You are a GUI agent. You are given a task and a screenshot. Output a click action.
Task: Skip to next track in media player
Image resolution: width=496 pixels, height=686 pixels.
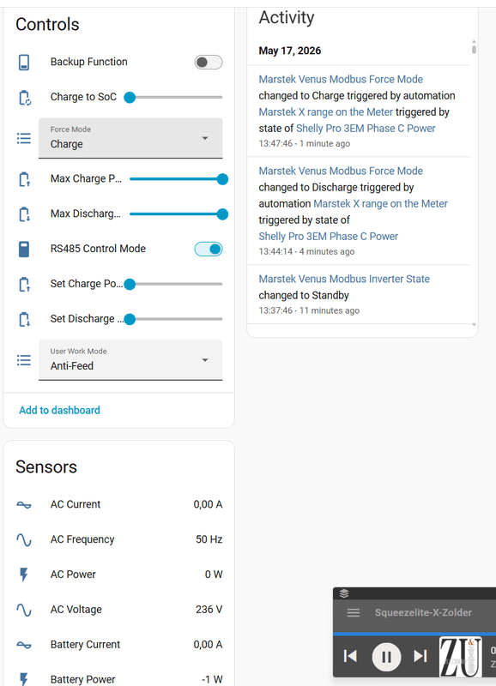[420, 656]
